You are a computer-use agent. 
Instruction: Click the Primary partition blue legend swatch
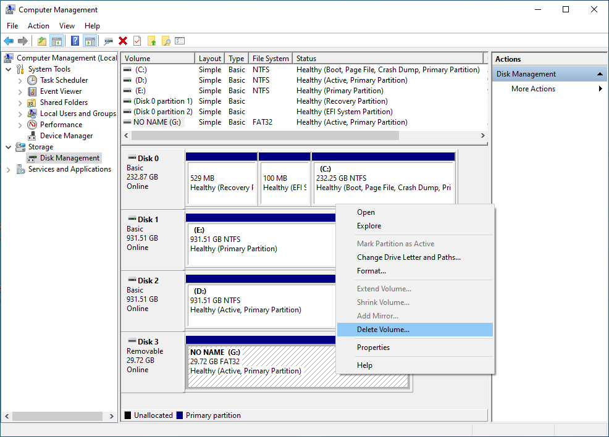pos(180,415)
